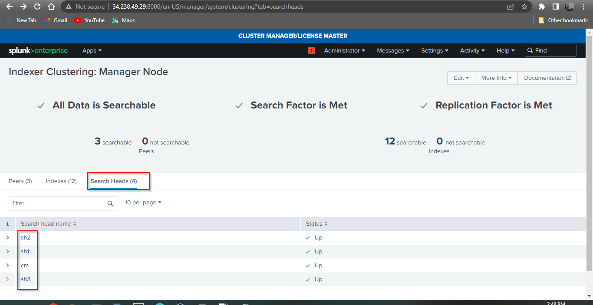This screenshot has height=305, width=593.
Task: Switch to the Peers (3) tab
Action: click(20, 181)
